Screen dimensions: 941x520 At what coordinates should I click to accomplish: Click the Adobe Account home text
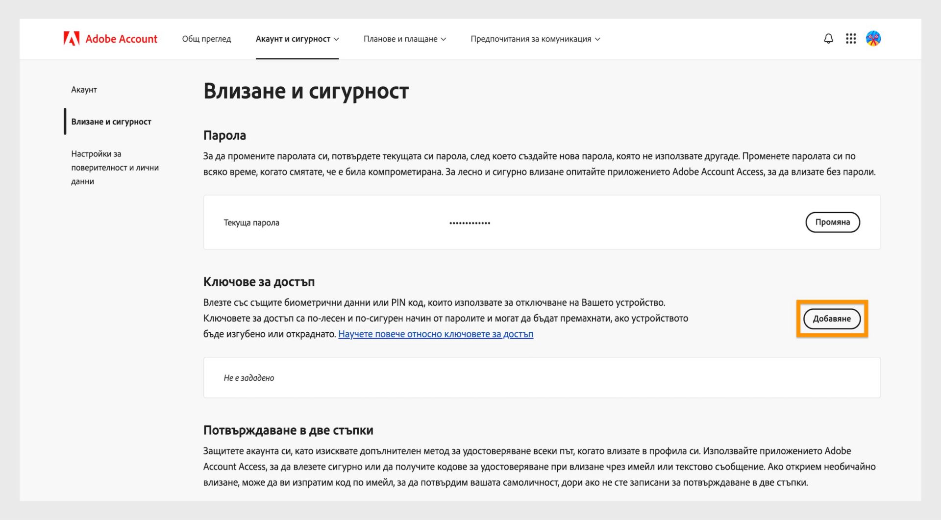121,39
